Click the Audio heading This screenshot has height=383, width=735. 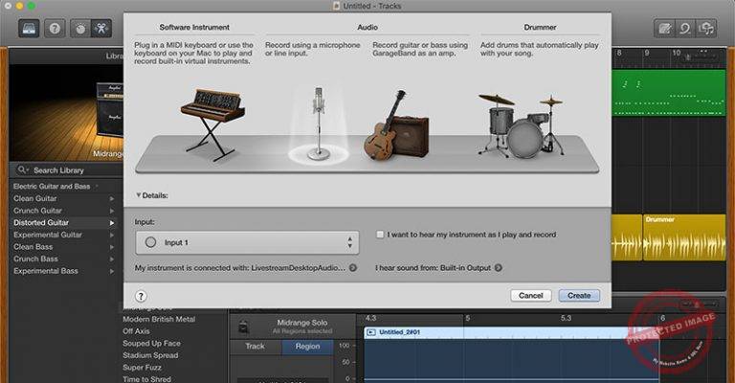pyautogui.click(x=367, y=27)
